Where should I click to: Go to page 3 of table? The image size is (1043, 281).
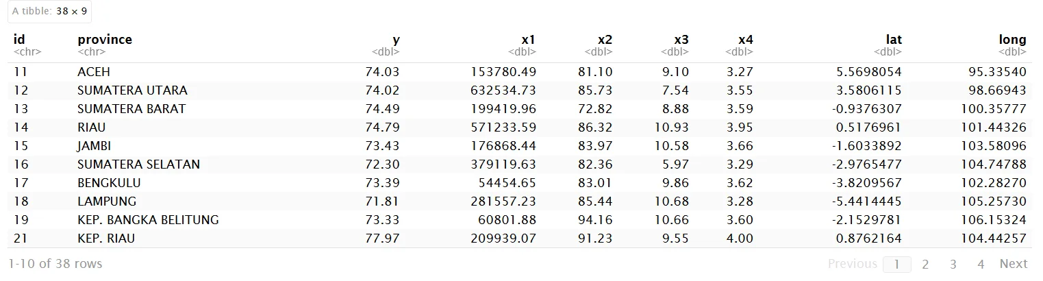point(953,264)
